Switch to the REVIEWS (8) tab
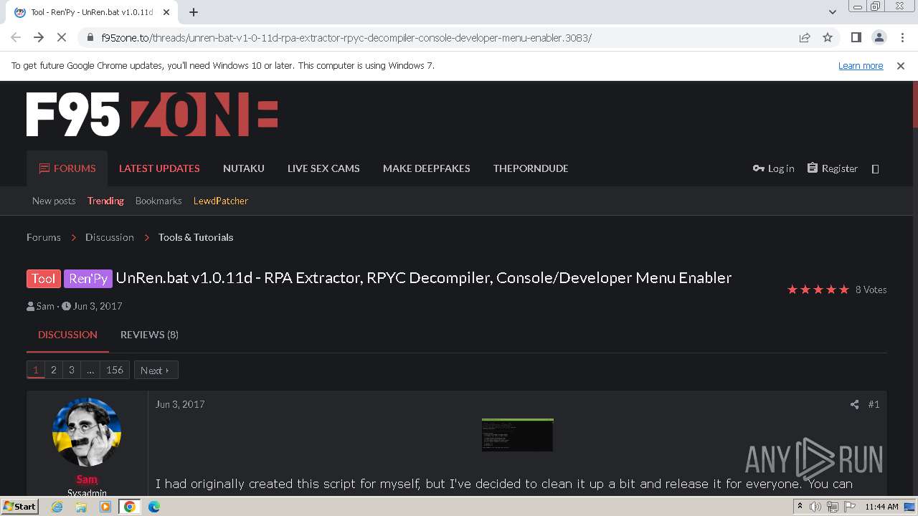Image resolution: width=918 pixels, height=516 pixels. pos(149,335)
